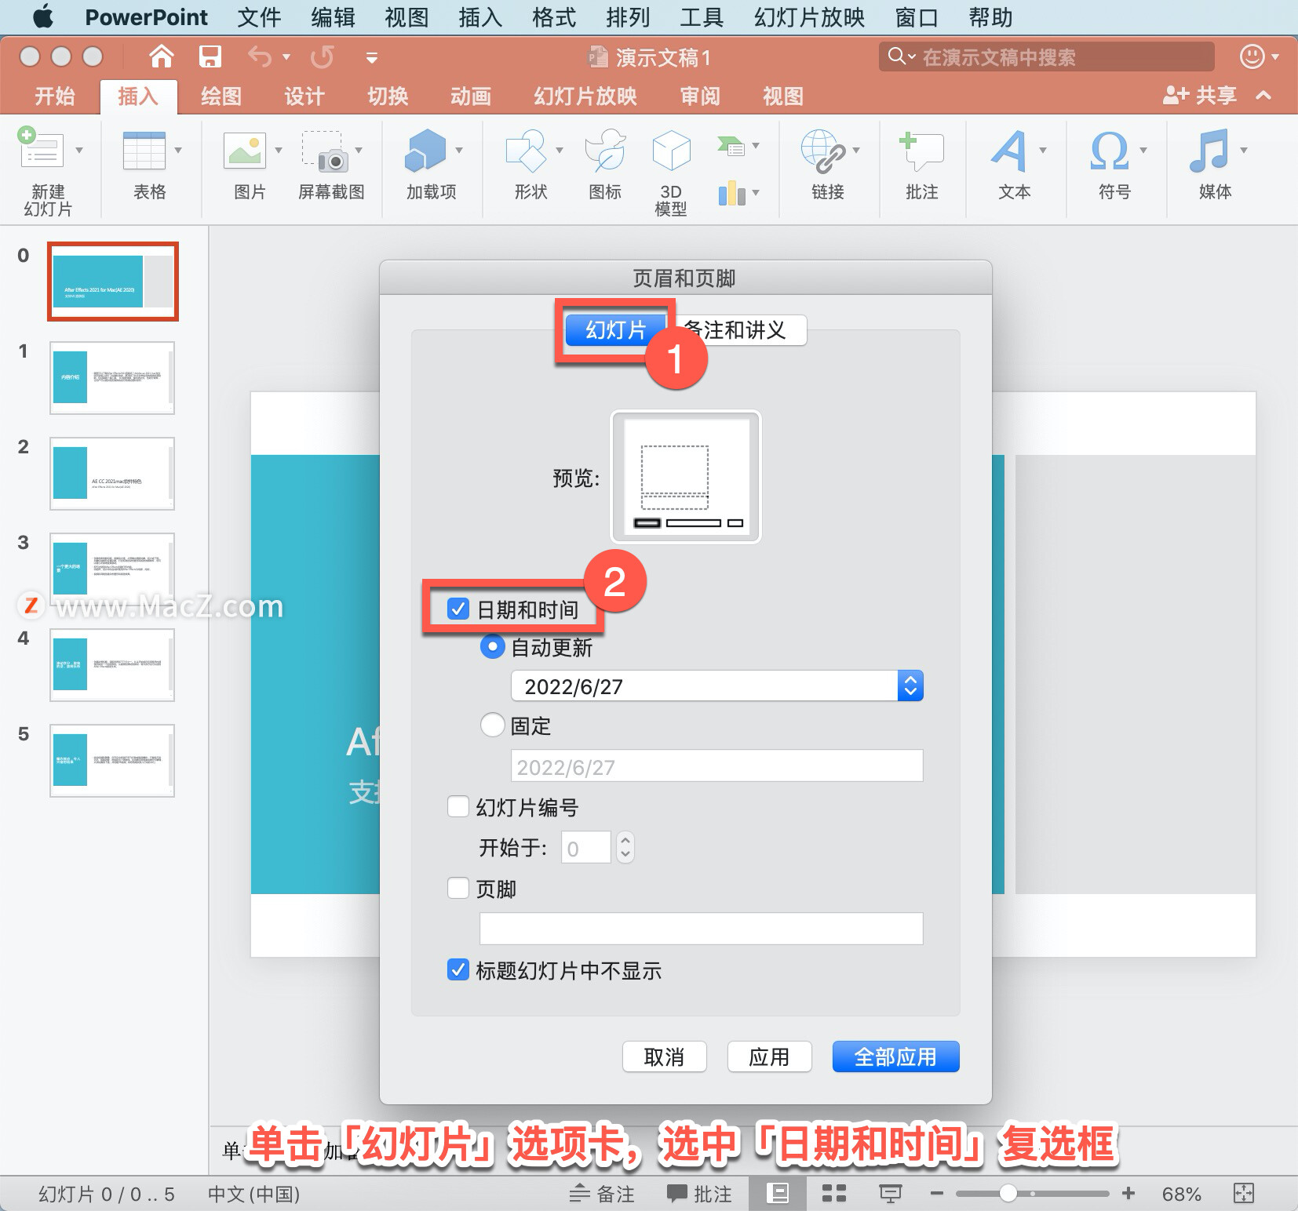The image size is (1298, 1211).
Task: Enable the 幻灯片编号 checkbox
Action: pyautogui.click(x=458, y=806)
